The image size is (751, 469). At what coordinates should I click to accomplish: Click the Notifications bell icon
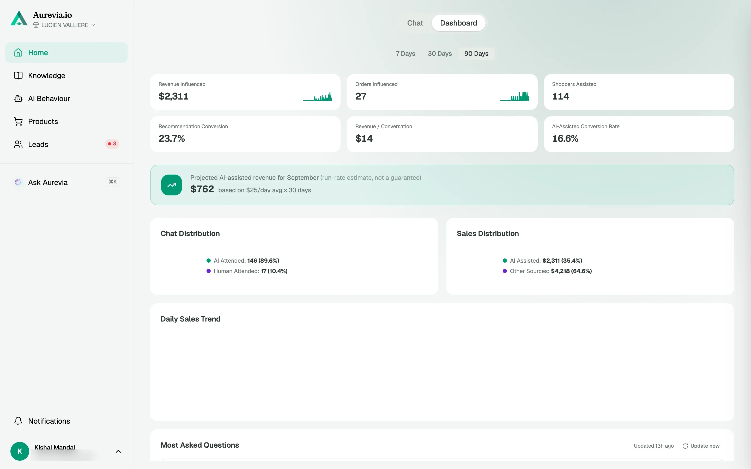18,421
